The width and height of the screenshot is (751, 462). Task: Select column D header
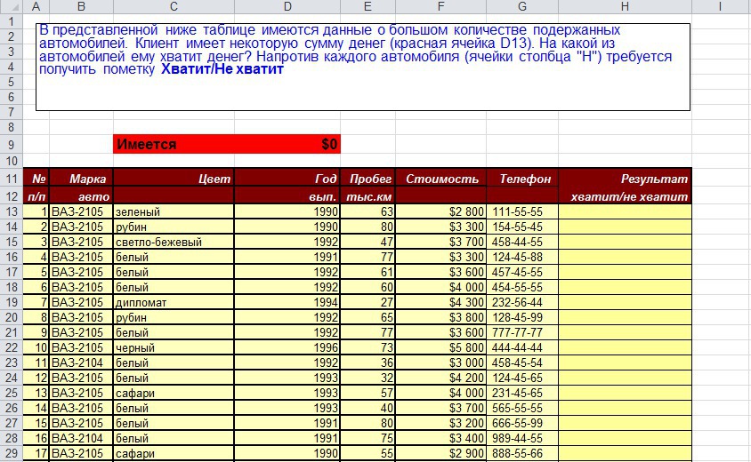point(287,7)
